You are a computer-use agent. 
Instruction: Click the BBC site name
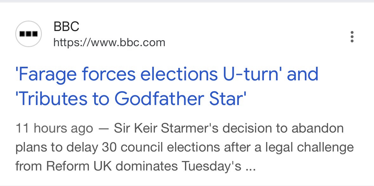[66, 27]
